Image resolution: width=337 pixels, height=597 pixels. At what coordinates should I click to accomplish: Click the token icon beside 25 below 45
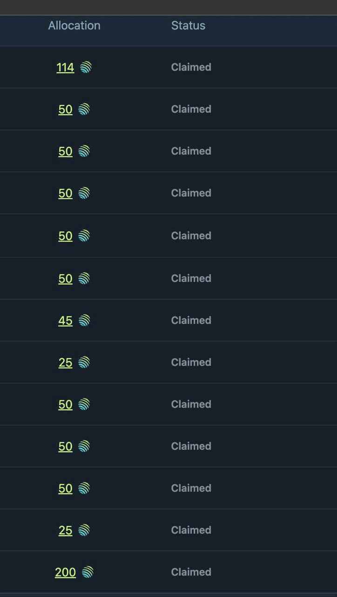pos(84,362)
